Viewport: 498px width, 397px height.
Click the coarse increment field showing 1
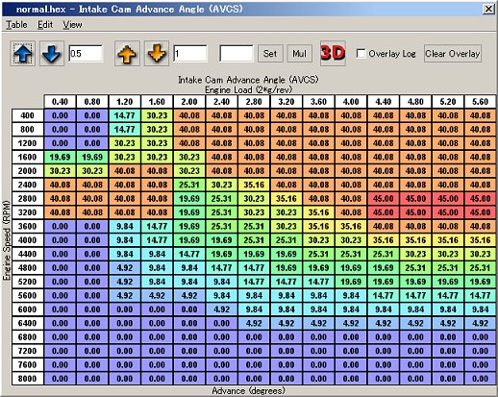tap(190, 54)
